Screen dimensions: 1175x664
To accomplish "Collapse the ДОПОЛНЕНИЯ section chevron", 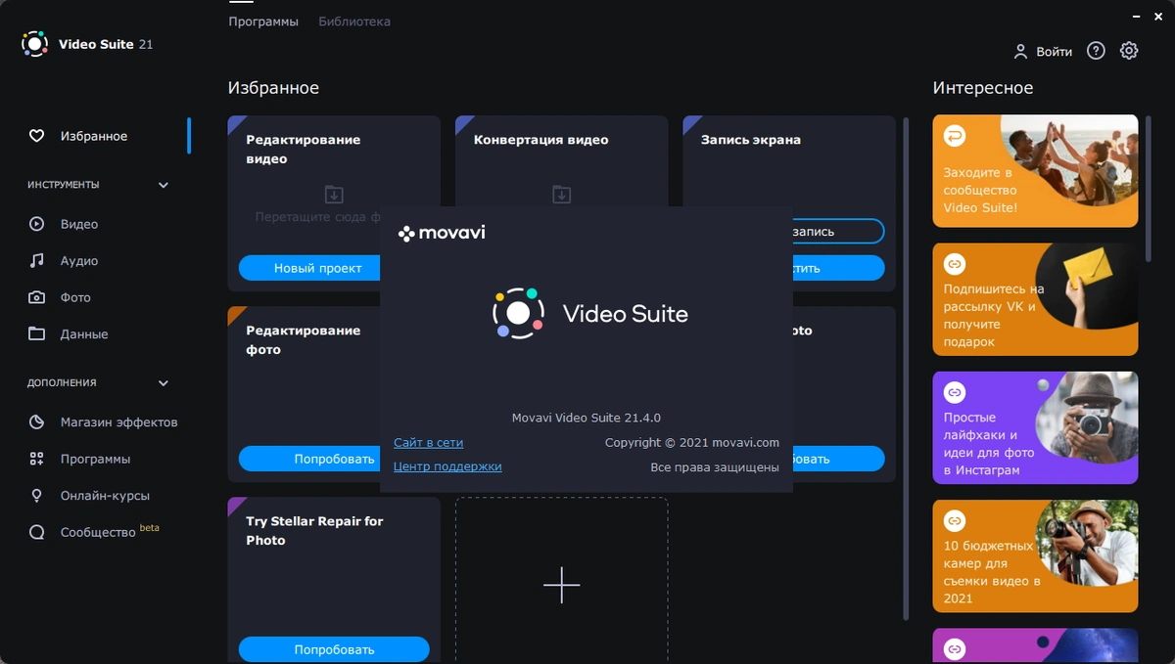I will click(x=164, y=383).
